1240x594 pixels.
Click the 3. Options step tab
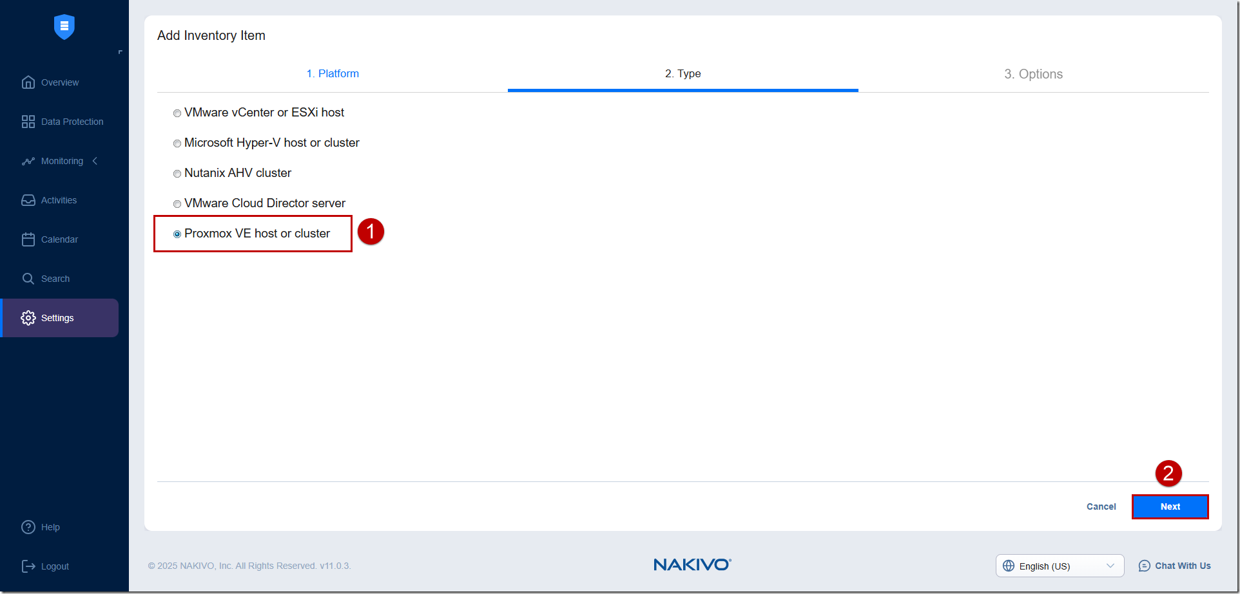coord(1034,74)
